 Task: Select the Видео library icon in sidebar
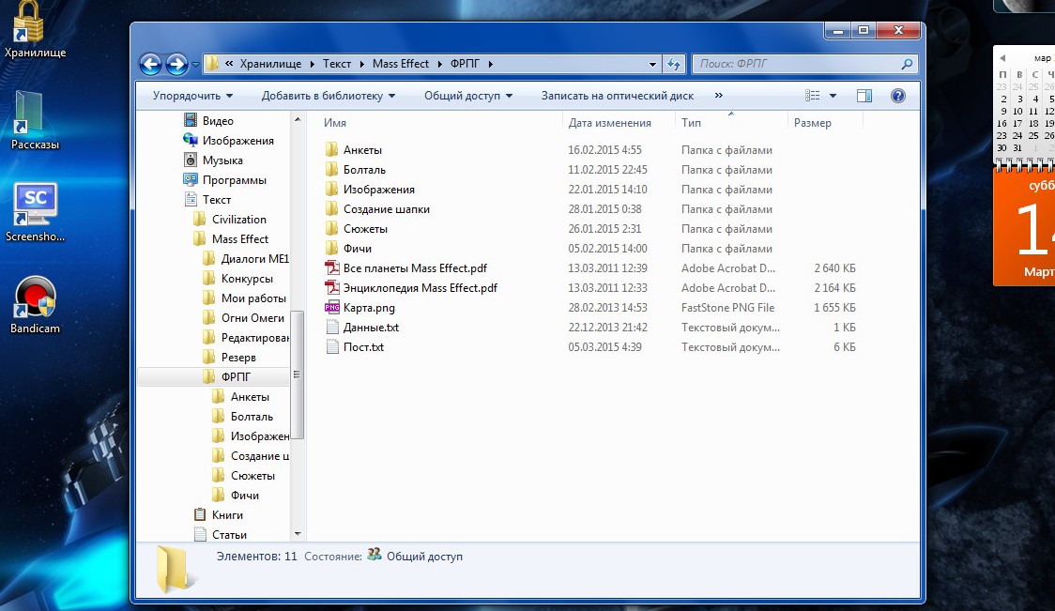[x=191, y=120]
